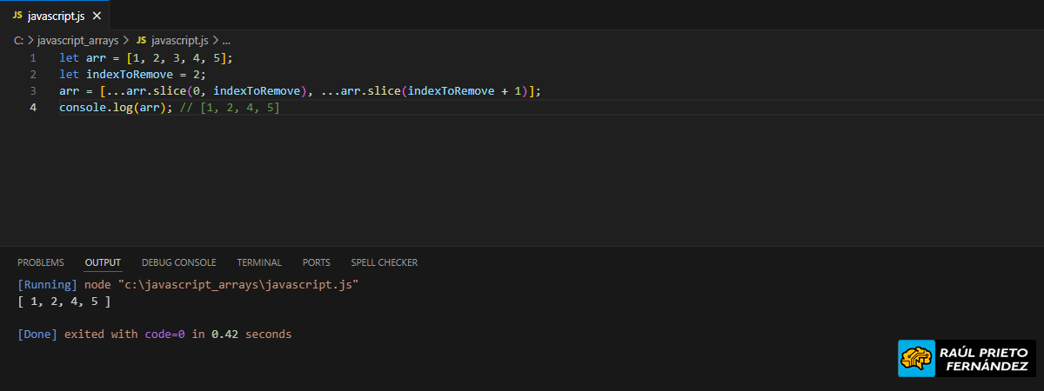1044x391 pixels.
Task: Expand the breadcrumb ellipsis symbol list
Action: coord(226,41)
